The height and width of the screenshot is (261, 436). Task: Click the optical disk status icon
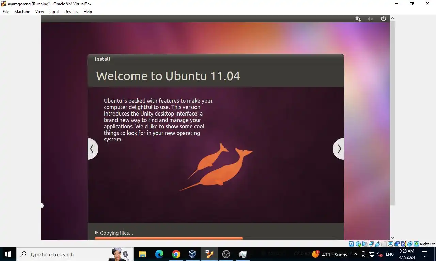click(358, 244)
